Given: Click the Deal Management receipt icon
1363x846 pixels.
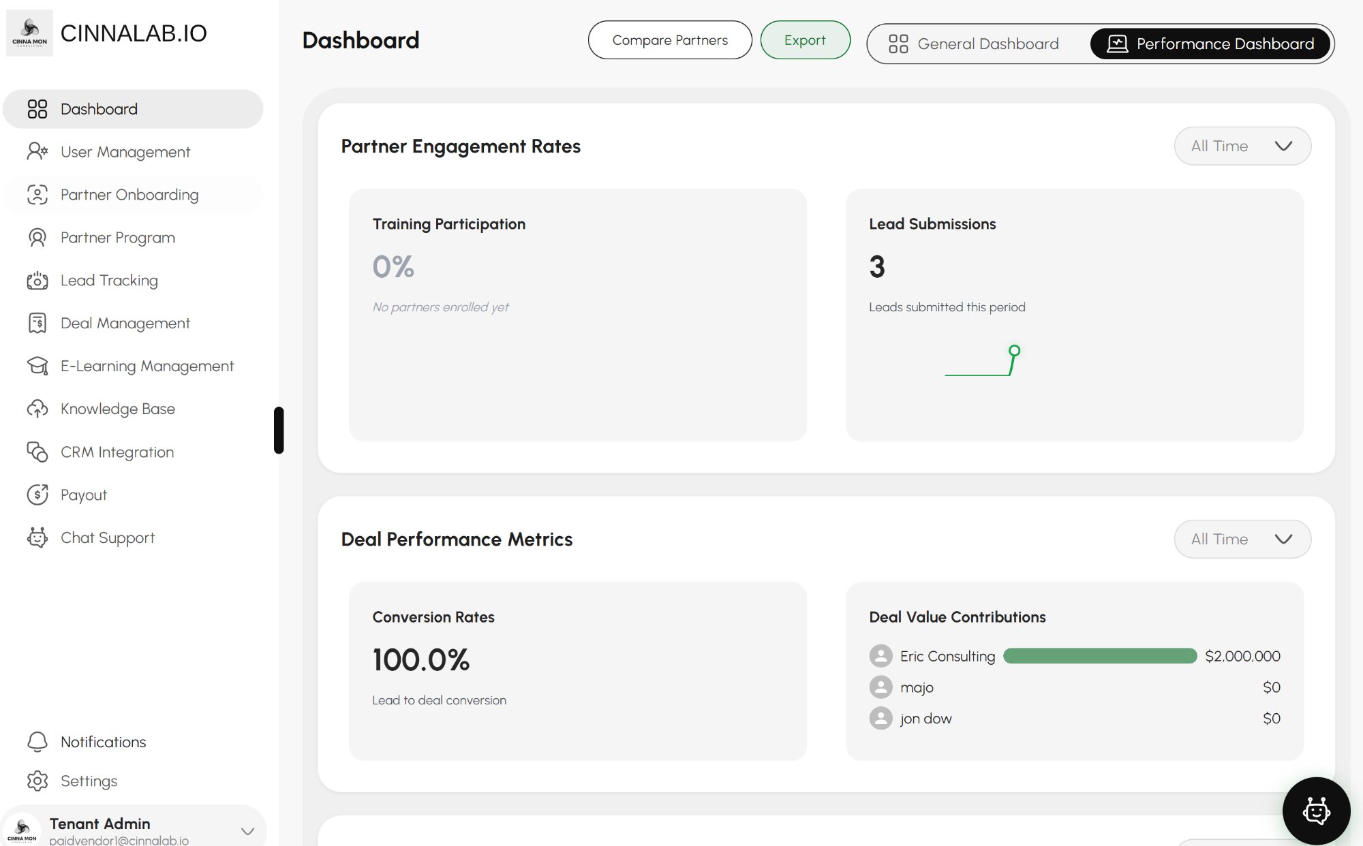Looking at the screenshot, I should (37, 323).
